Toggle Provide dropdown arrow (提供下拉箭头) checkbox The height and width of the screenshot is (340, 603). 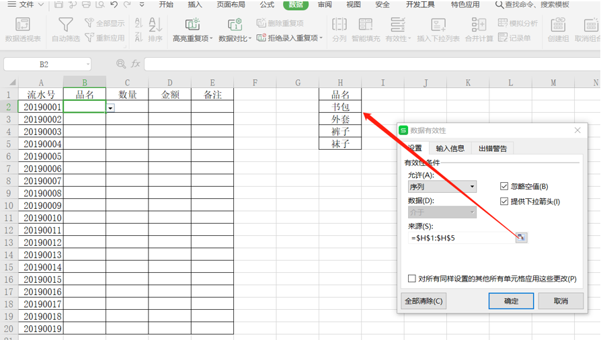coord(504,202)
